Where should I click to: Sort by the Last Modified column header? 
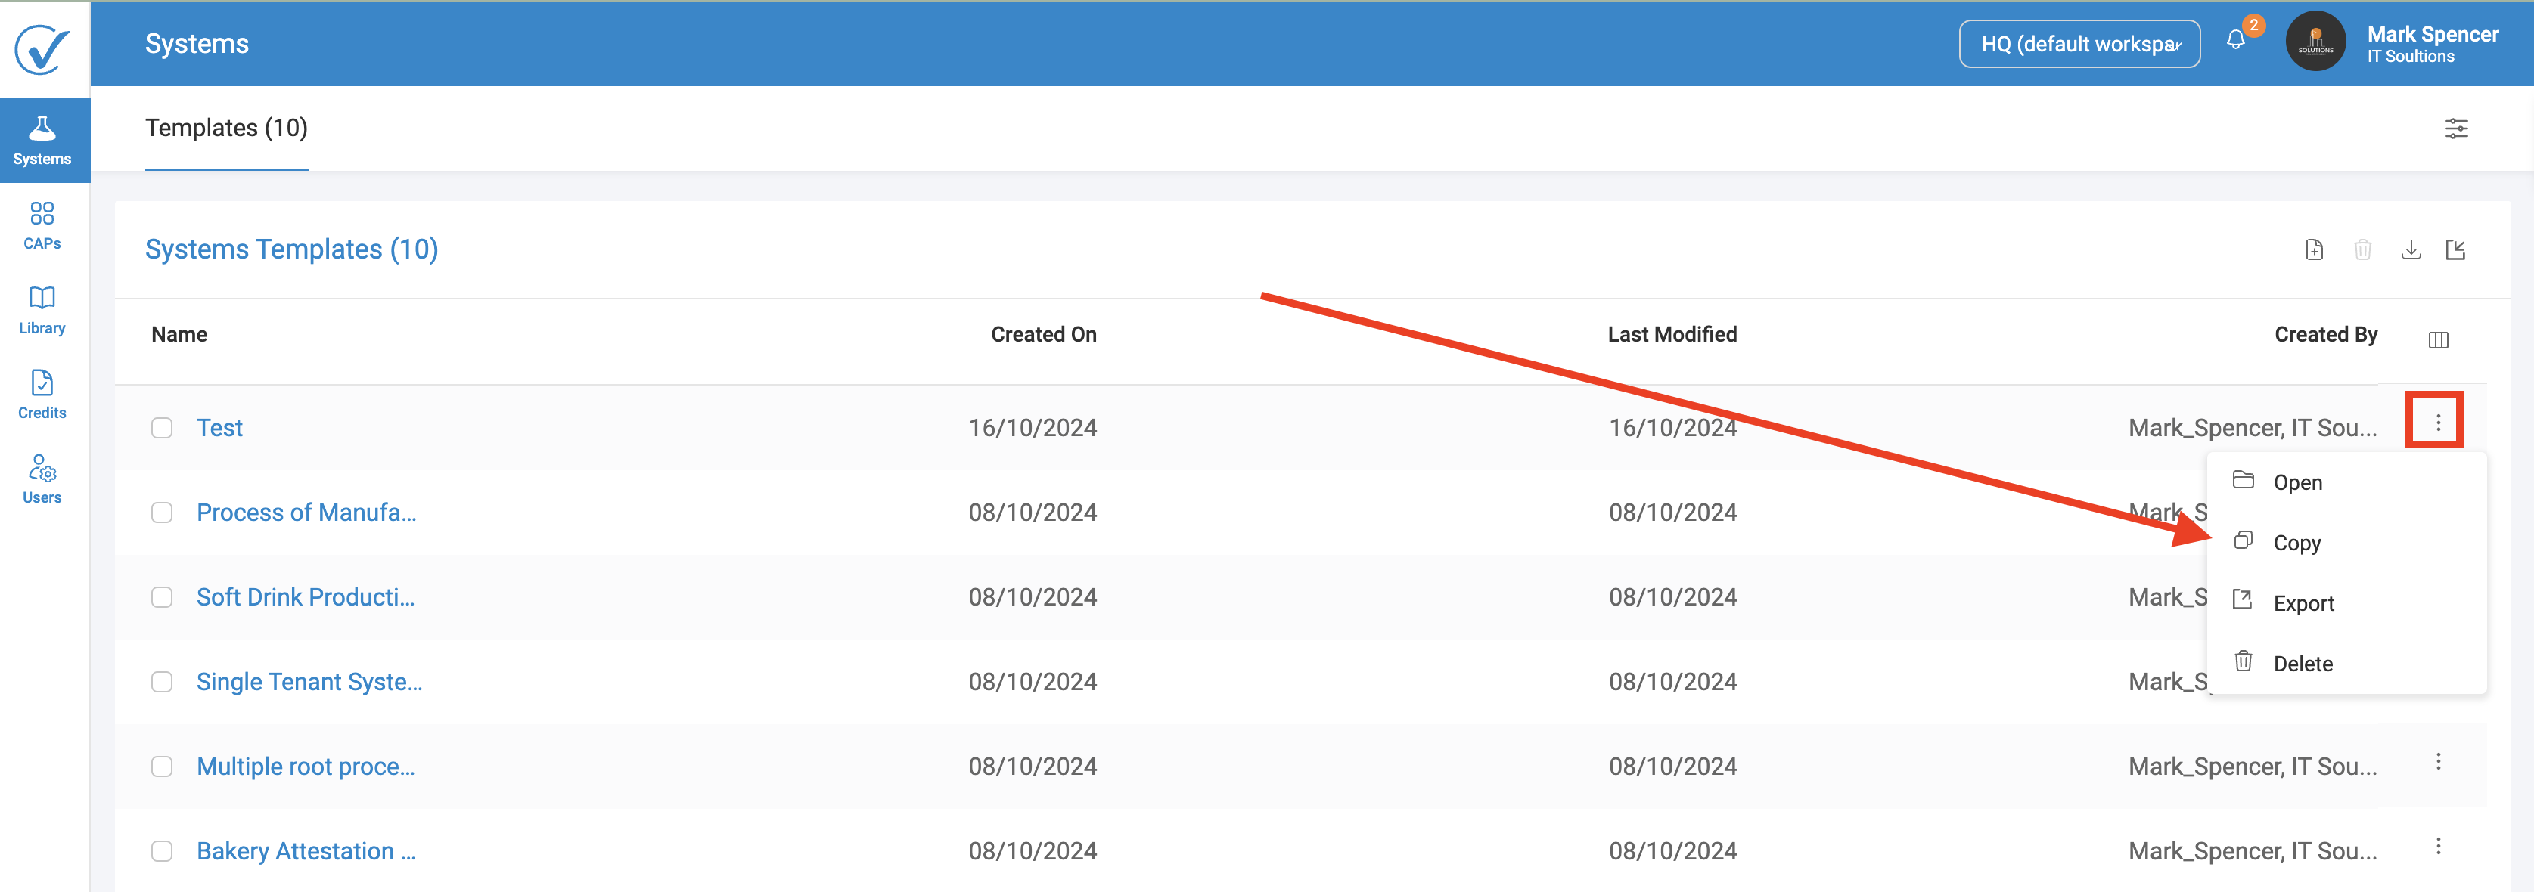(1672, 334)
